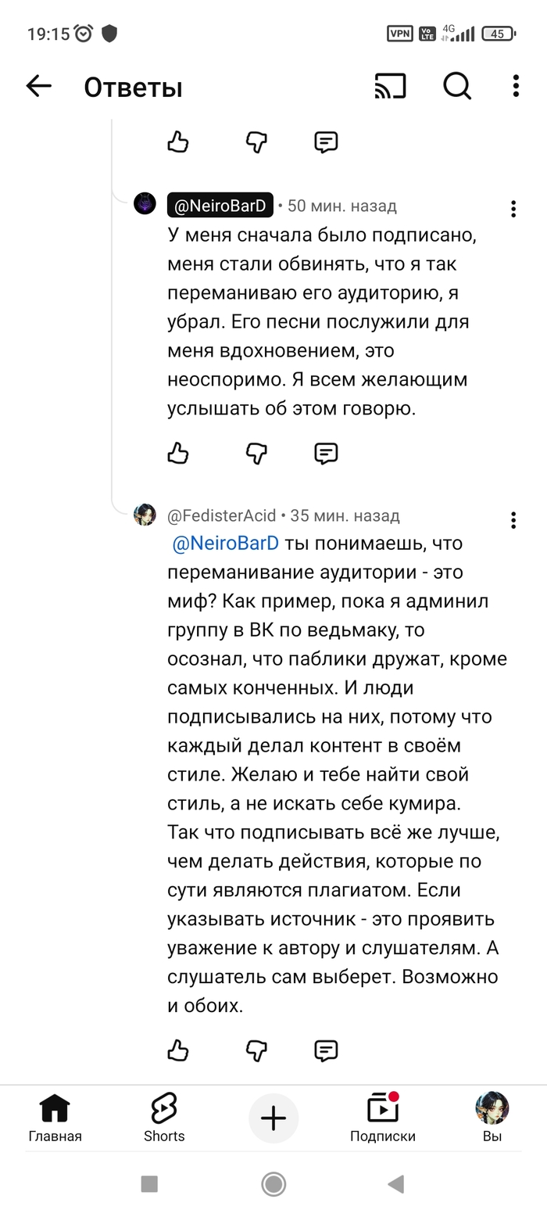Screen dimensions: 547x1217
Task: Dislike the FedisterAcid comment
Action: pyautogui.click(x=256, y=1050)
